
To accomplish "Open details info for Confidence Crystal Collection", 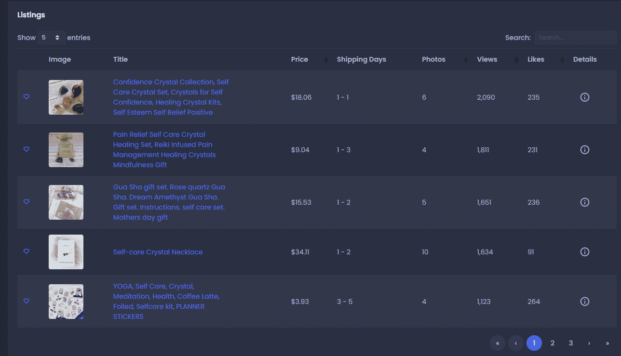I will (x=584, y=97).
